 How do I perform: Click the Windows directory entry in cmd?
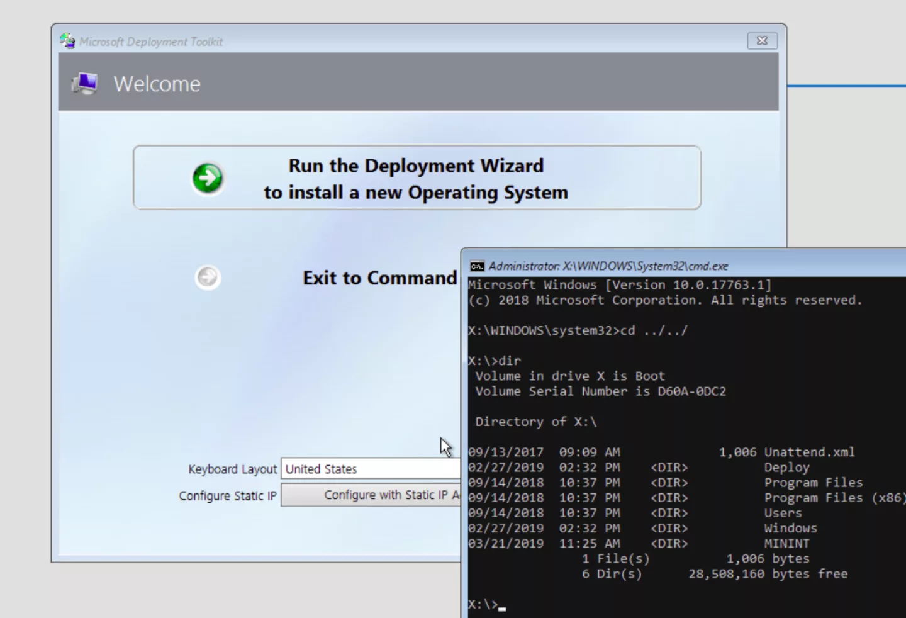790,528
